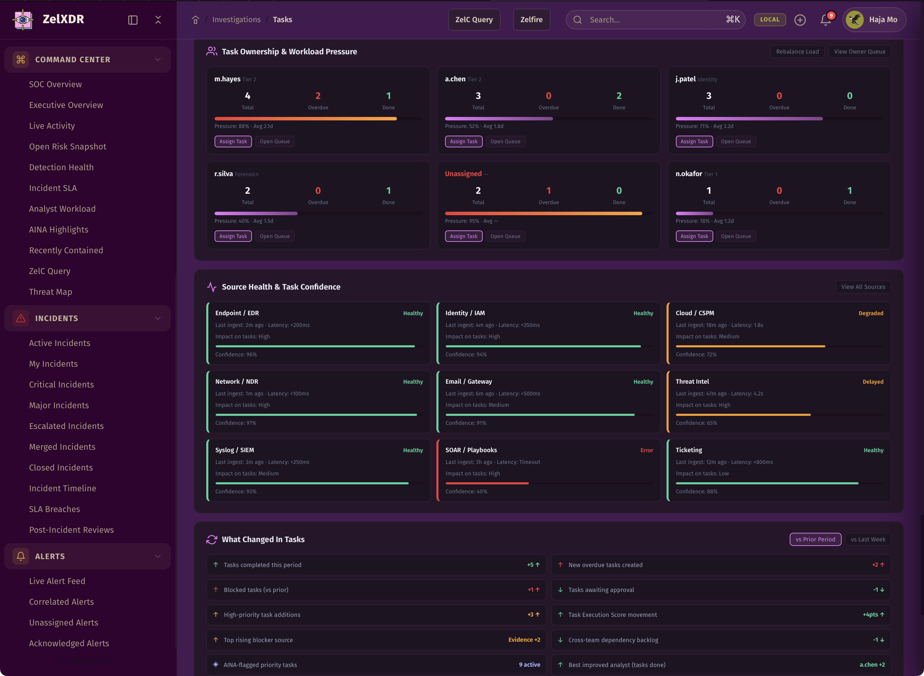Collapse the Command Center section chevron
The height and width of the screenshot is (676, 924).
click(x=157, y=60)
